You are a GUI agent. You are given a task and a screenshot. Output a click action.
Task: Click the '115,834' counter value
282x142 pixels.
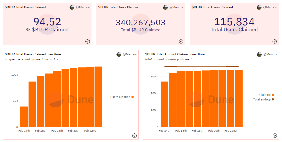tap(234, 22)
